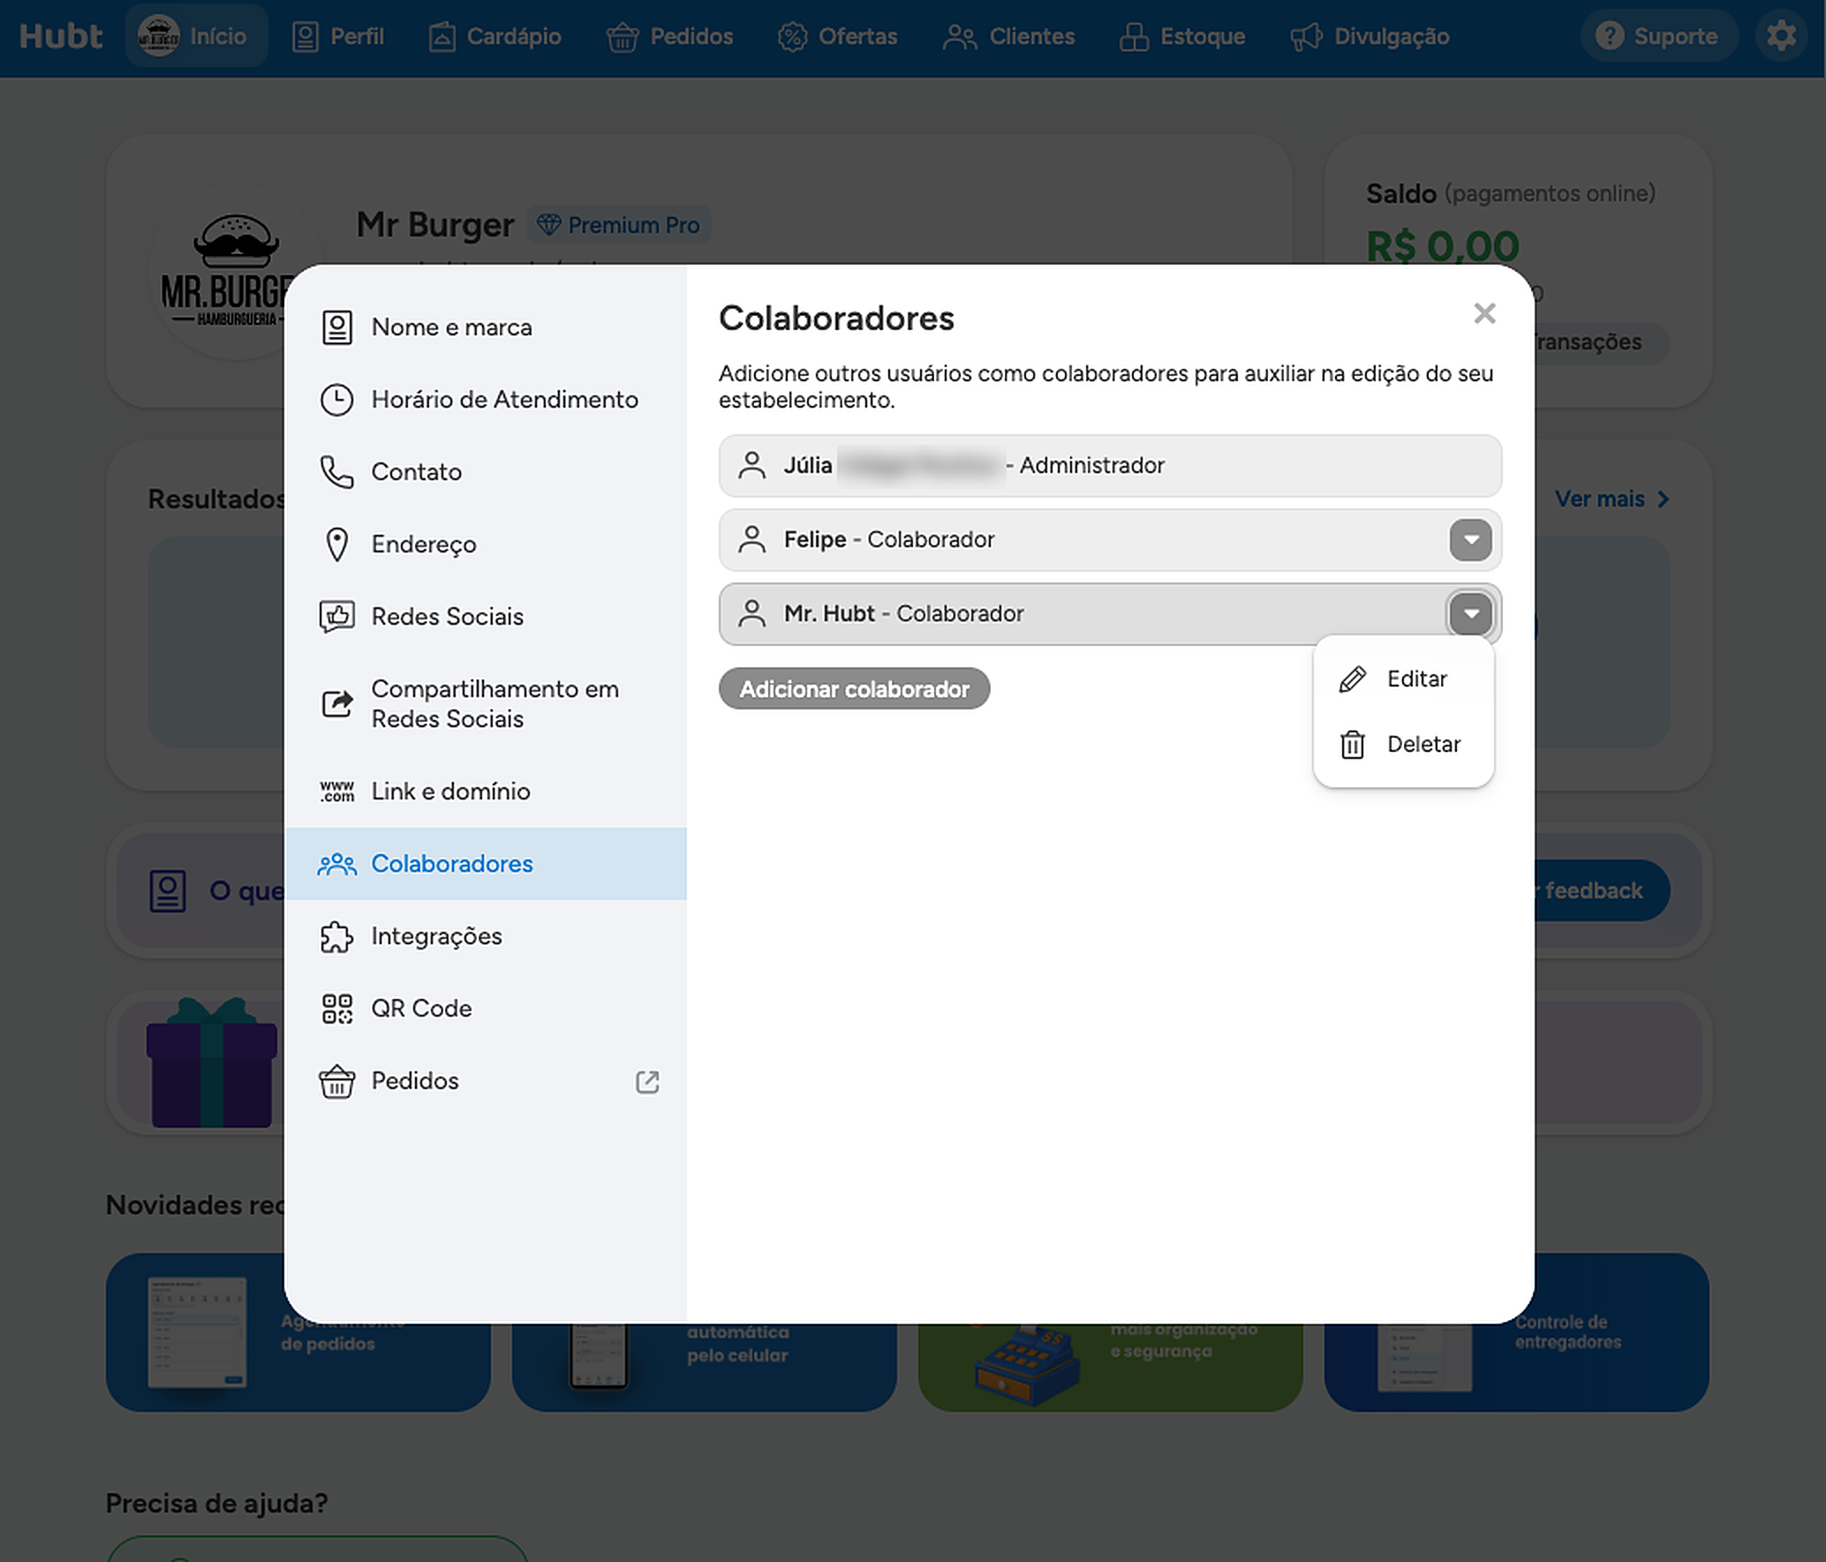Open Redes Sociais thumbs-up icon section

pos(336,617)
